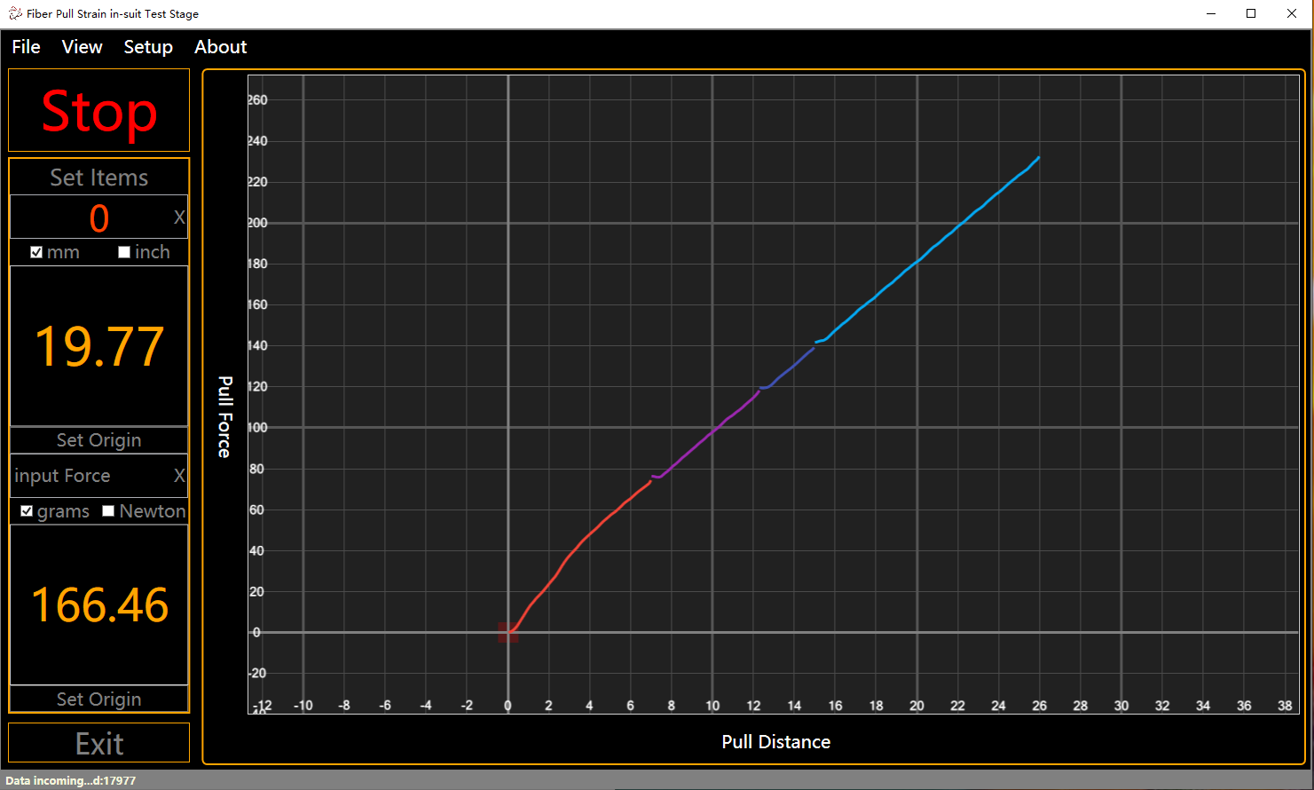Close the Fiber Pull Strain window
The height and width of the screenshot is (790, 1314).
click(x=1292, y=13)
